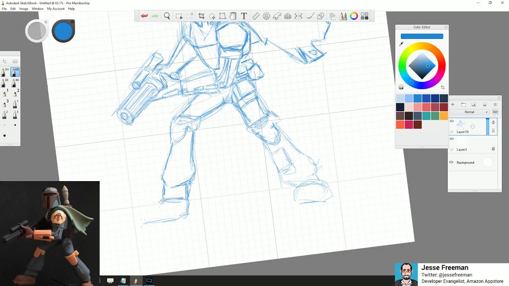This screenshot has height=286, width=509.
Task: Hide the Background layer
Action: click(452, 162)
